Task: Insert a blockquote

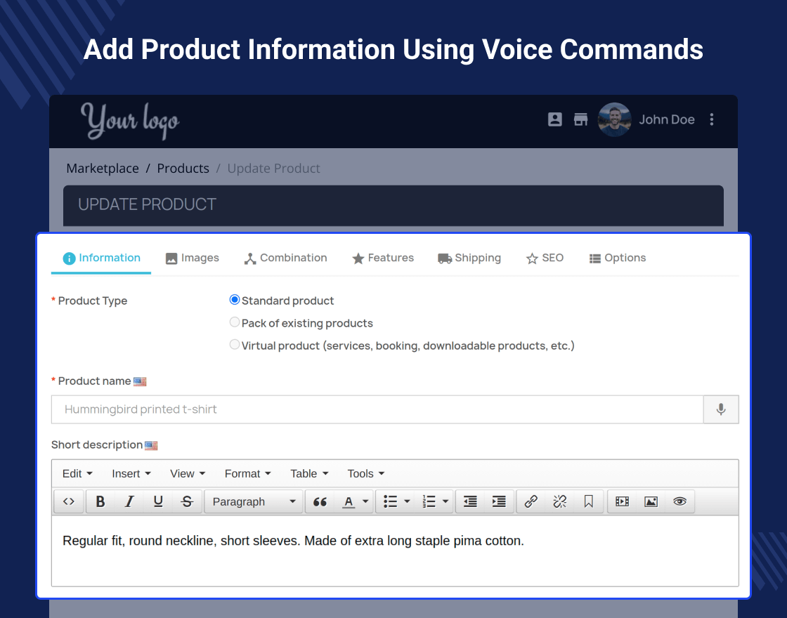Action: click(320, 501)
